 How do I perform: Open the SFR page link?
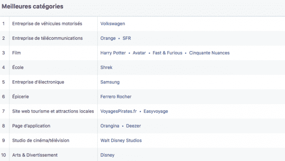click(126, 38)
